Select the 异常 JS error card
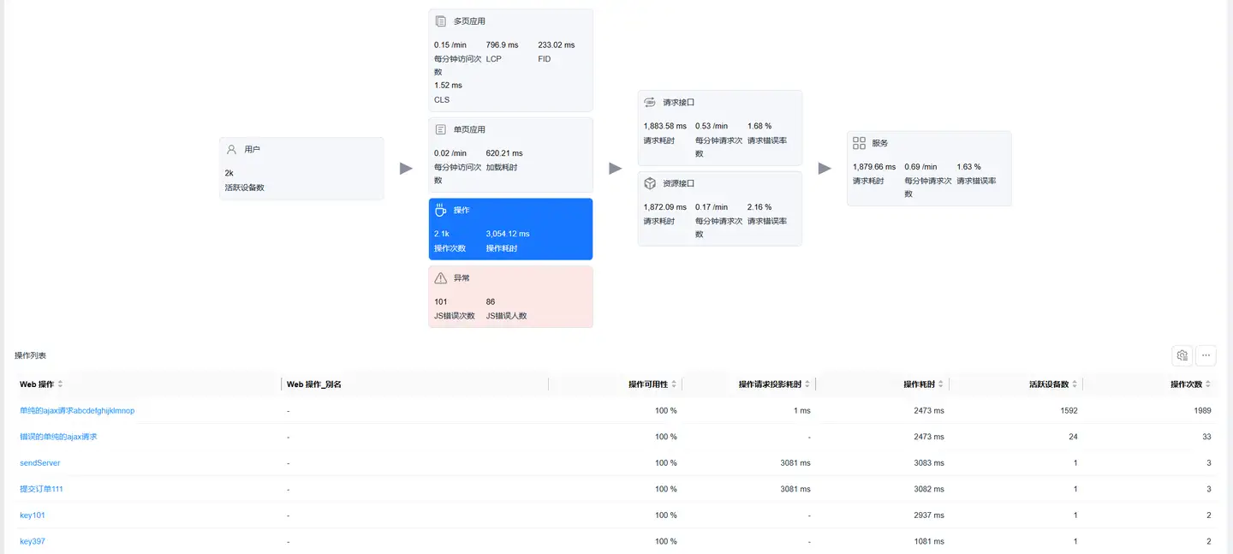The height and width of the screenshot is (554, 1233). coord(510,296)
